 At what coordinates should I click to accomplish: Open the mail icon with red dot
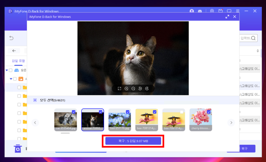(221, 11)
